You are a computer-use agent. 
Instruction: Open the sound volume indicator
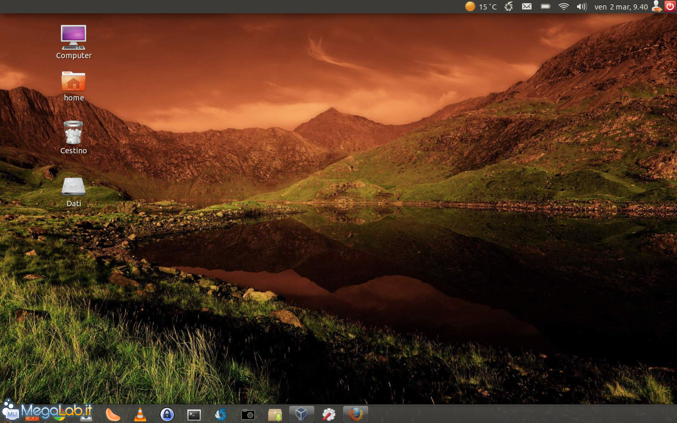click(582, 6)
